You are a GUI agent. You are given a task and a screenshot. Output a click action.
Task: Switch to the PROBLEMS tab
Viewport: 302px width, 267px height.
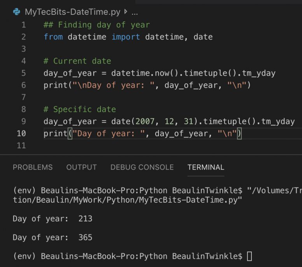(x=33, y=167)
